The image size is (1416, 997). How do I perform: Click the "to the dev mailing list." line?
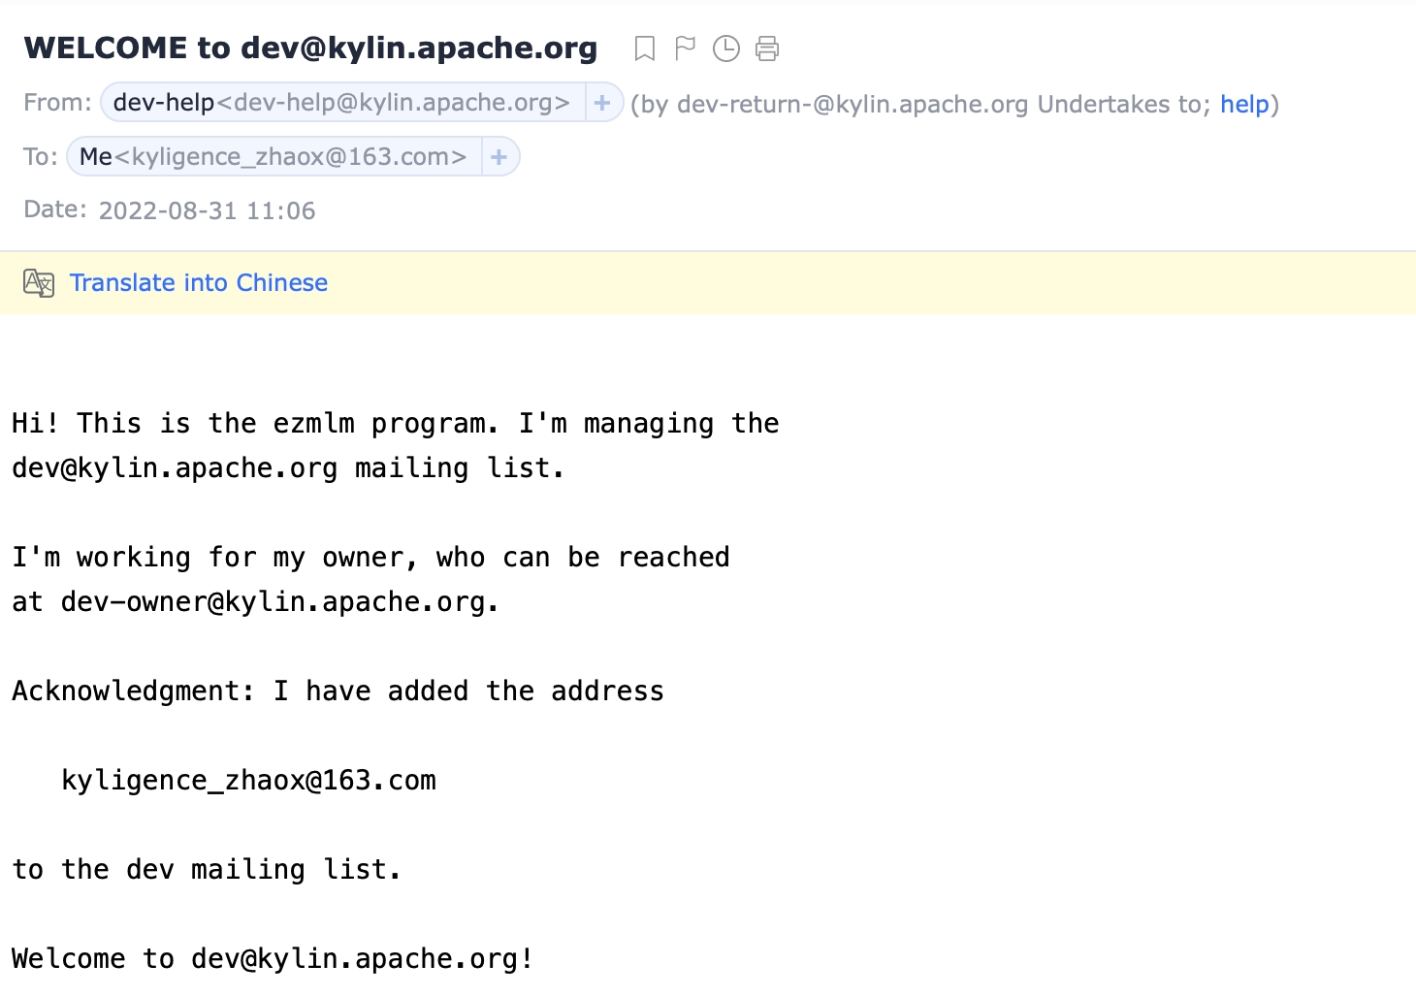(x=206, y=870)
